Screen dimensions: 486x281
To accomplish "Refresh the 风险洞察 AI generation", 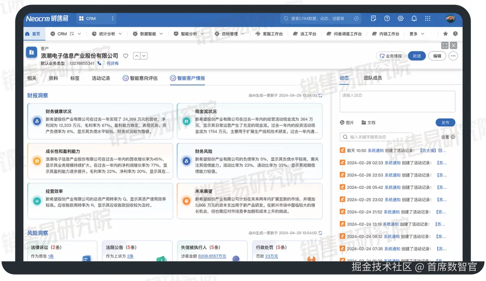I will tap(320, 233).
